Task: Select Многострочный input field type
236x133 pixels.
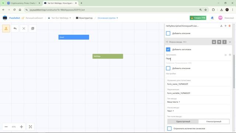Action: click(214, 122)
